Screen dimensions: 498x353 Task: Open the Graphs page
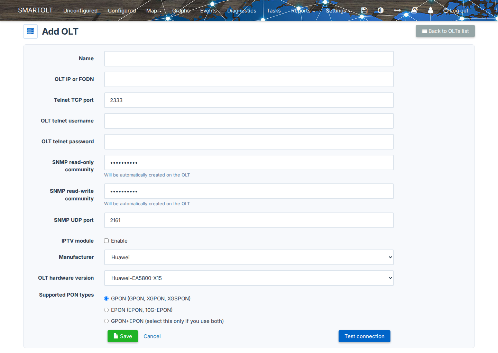coord(181,11)
